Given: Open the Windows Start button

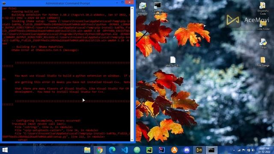Looking at the screenshot, I should point(5,150).
